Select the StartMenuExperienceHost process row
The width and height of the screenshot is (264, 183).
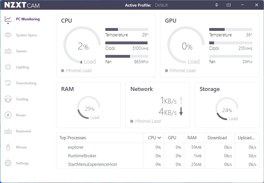click(158, 164)
